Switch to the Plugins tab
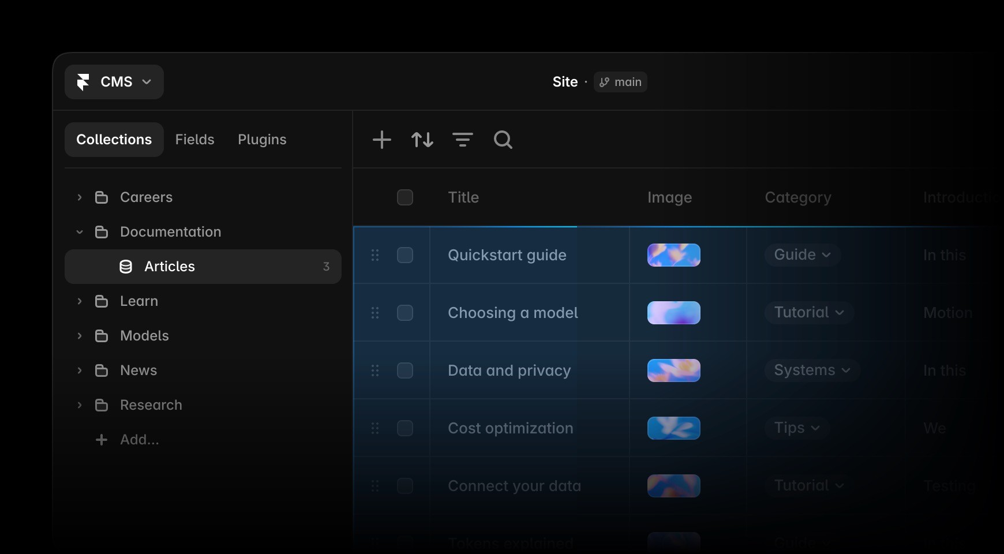 [x=262, y=140]
